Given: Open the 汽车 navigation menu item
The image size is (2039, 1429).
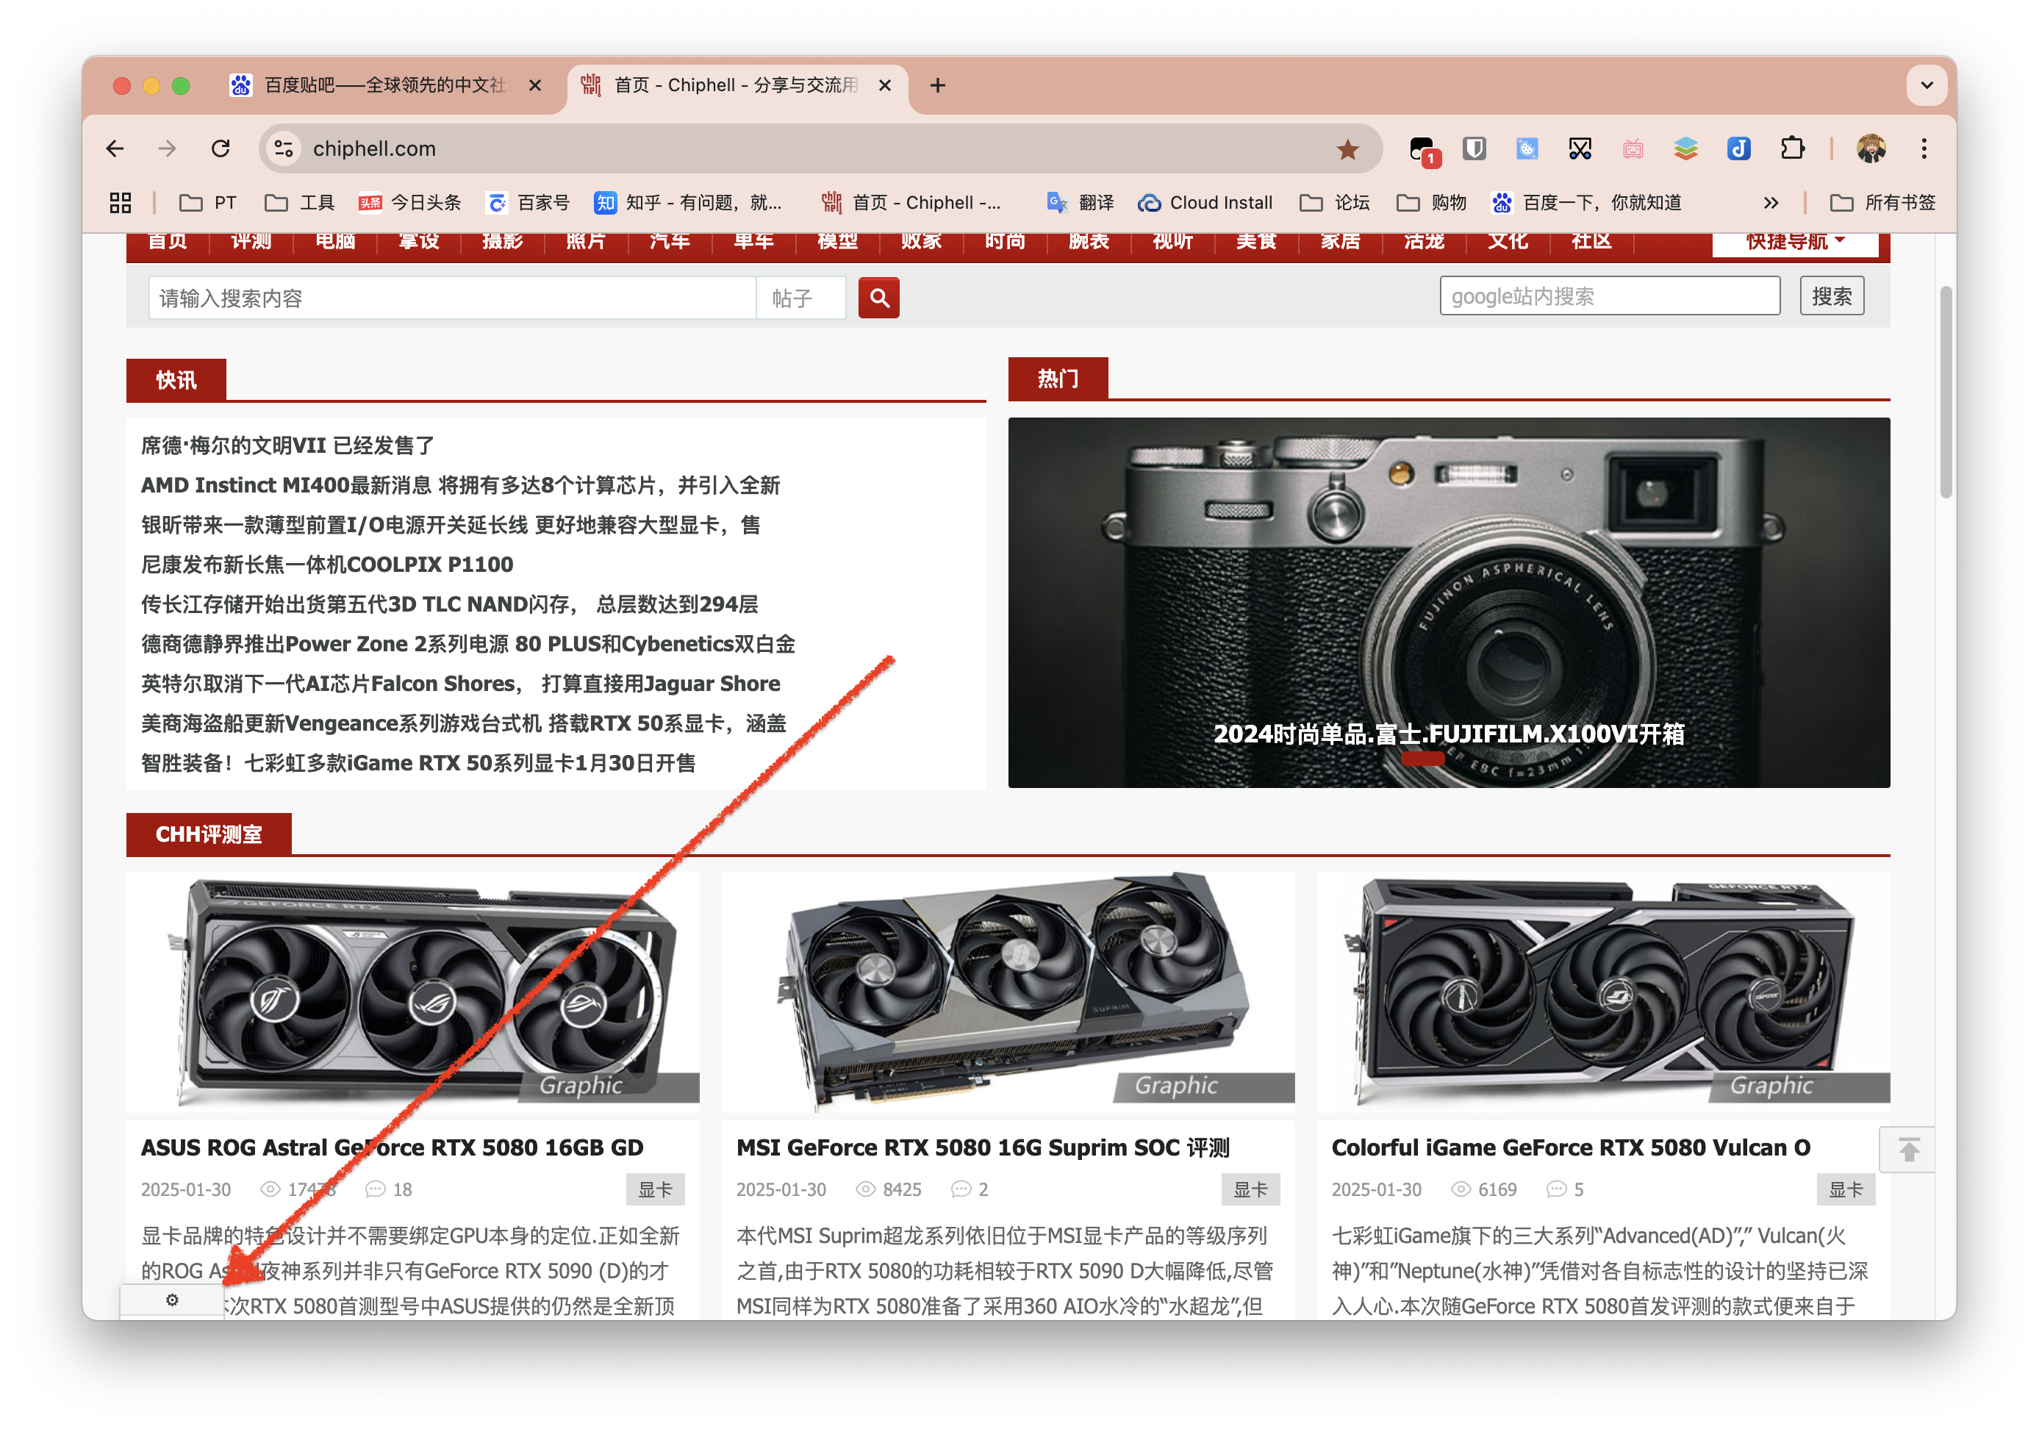Looking at the screenshot, I should click(670, 243).
